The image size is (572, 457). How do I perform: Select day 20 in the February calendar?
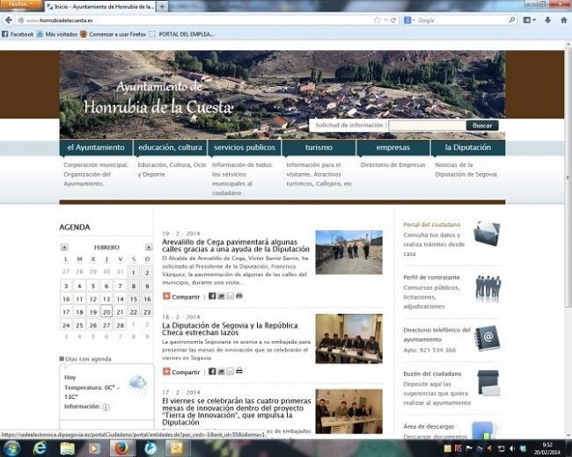[x=106, y=311]
